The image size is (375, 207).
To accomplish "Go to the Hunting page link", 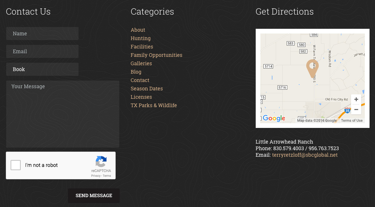I will click(140, 38).
